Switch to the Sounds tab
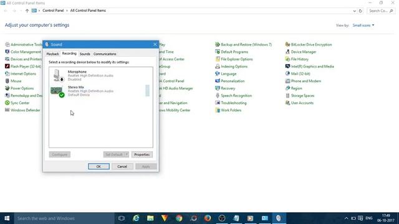This screenshot has width=399, height=224. click(x=85, y=54)
